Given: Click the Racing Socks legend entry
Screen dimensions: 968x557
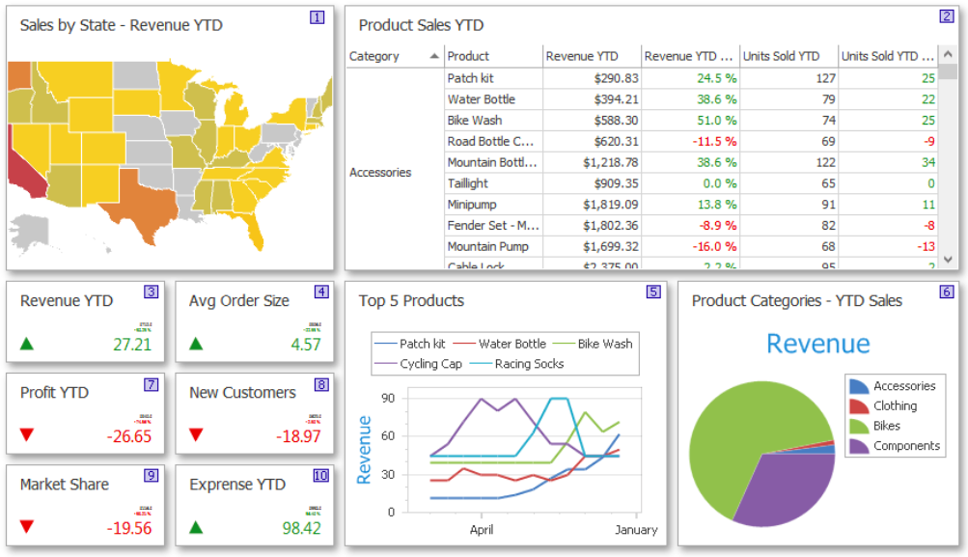Looking at the screenshot, I should coord(516,364).
